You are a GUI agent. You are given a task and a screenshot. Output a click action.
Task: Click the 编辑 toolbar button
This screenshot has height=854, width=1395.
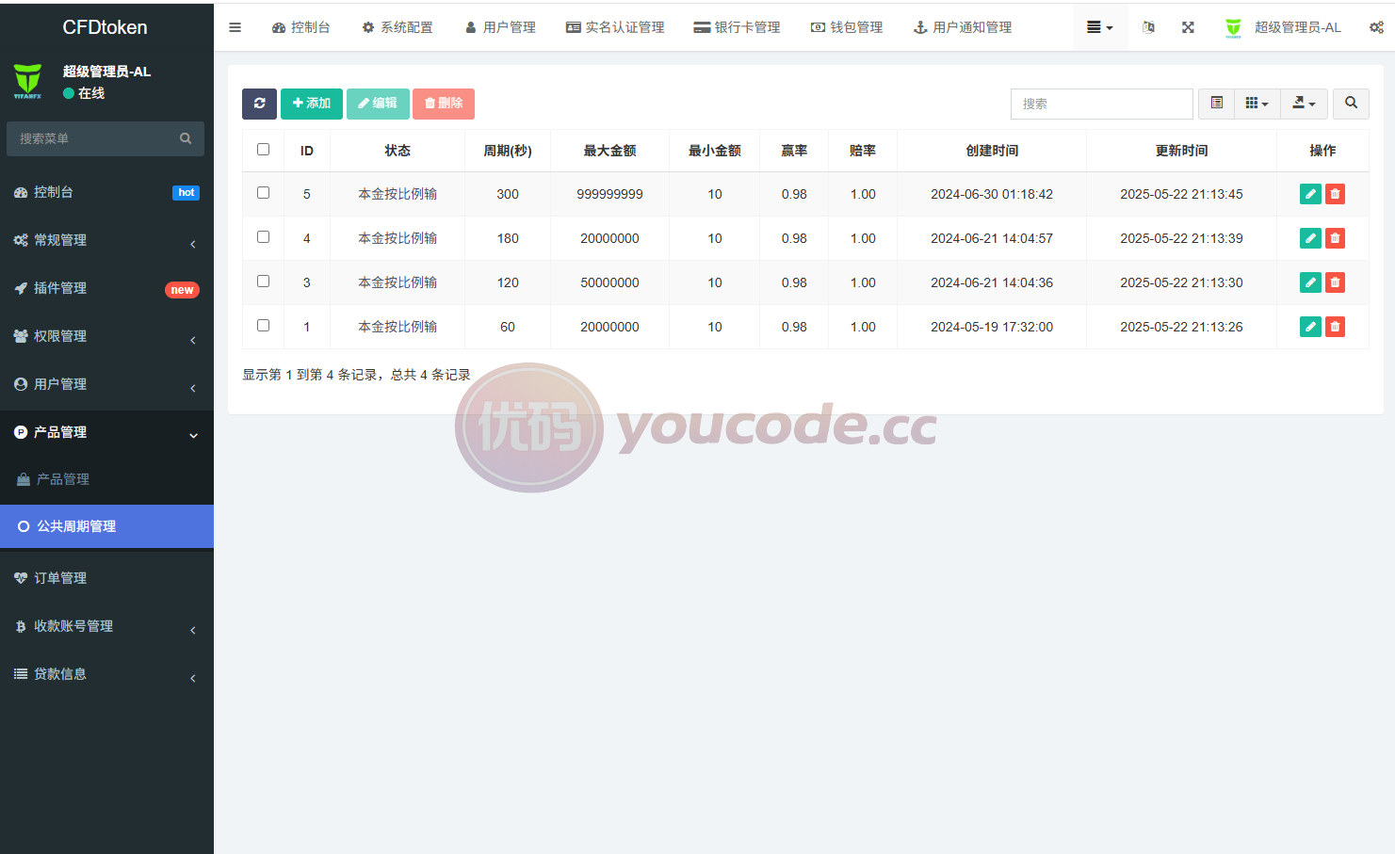pos(378,104)
